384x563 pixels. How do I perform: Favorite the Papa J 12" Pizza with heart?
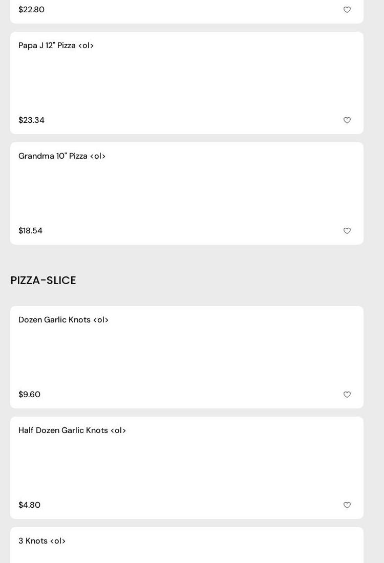347,120
